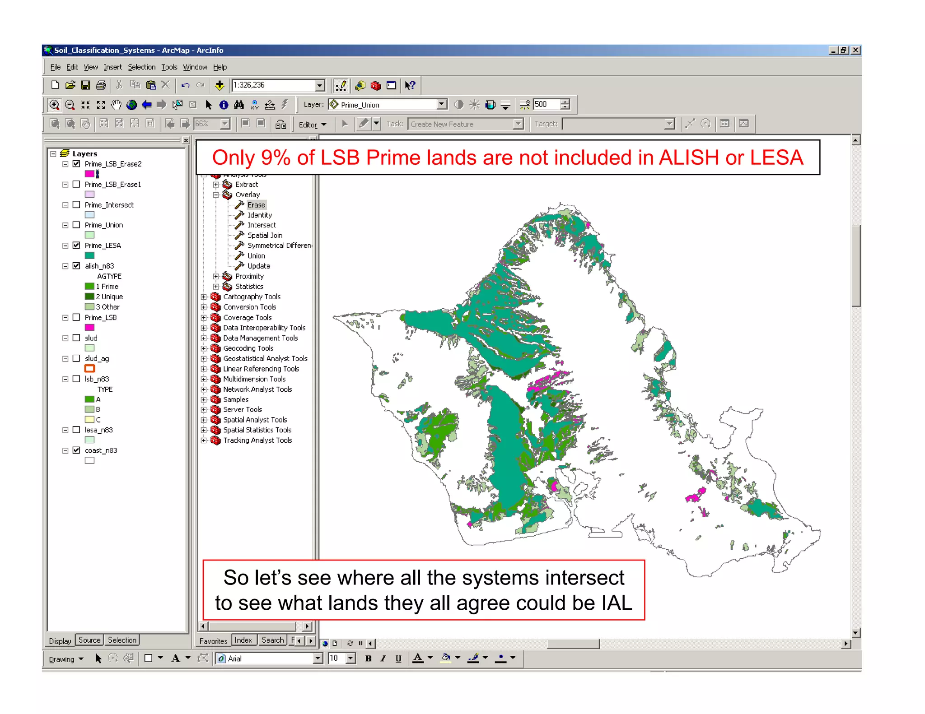Click the New Text A tool
This screenshot has width=925, height=714.
[x=176, y=658]
